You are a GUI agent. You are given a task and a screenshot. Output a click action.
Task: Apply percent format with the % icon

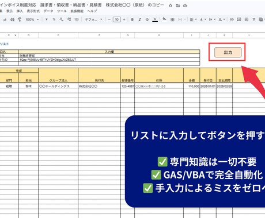pyautogui.click(x=54, y=20)
